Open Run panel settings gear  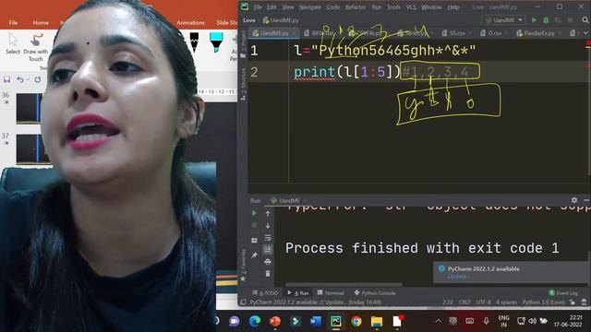574,200
